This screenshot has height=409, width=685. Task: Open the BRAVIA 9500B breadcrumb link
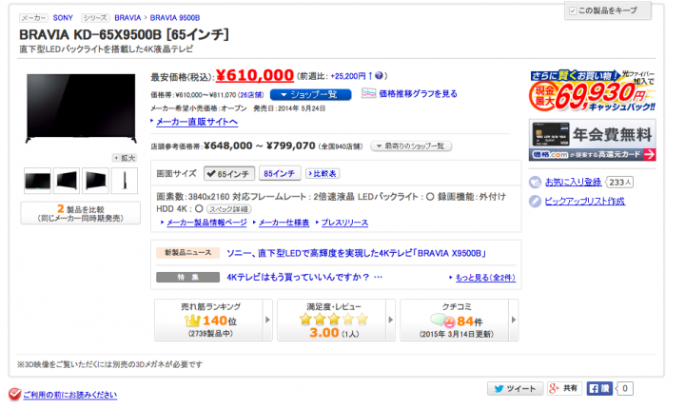(x=175, y=18)
